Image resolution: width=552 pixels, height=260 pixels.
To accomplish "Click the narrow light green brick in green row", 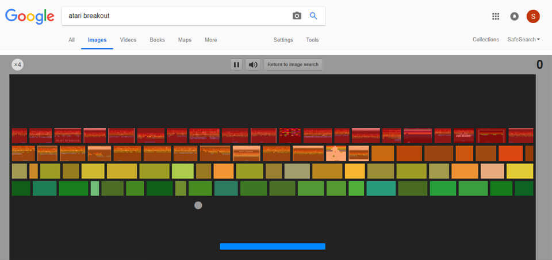I will pos(95,189).
